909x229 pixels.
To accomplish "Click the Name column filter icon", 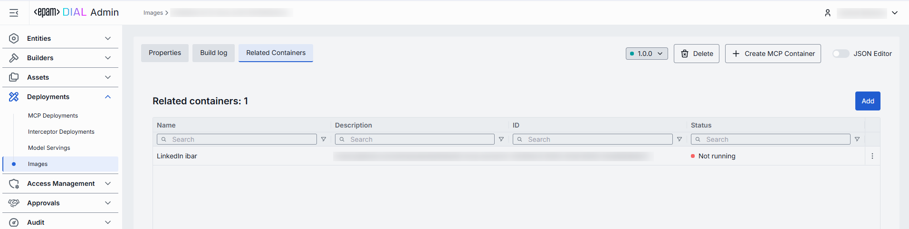I will [324, 139].
